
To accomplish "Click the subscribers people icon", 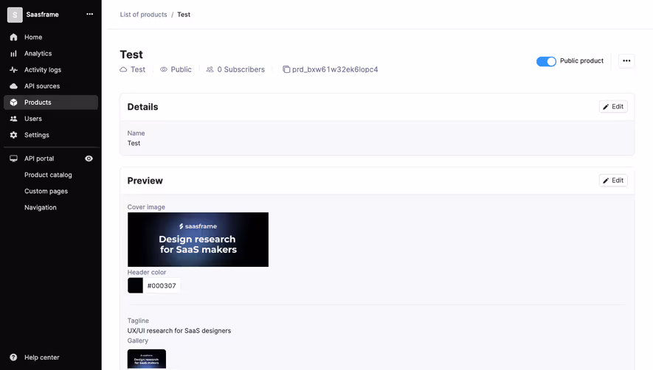I will 210,69.
